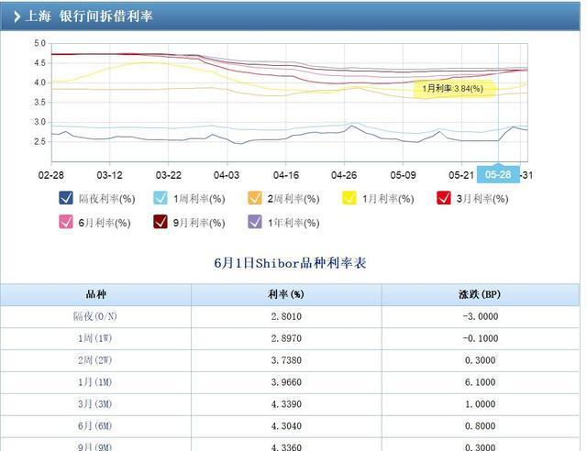Click the rate value 3.7380
Screen dimensions: 587x451
click(x=286, y=360)
